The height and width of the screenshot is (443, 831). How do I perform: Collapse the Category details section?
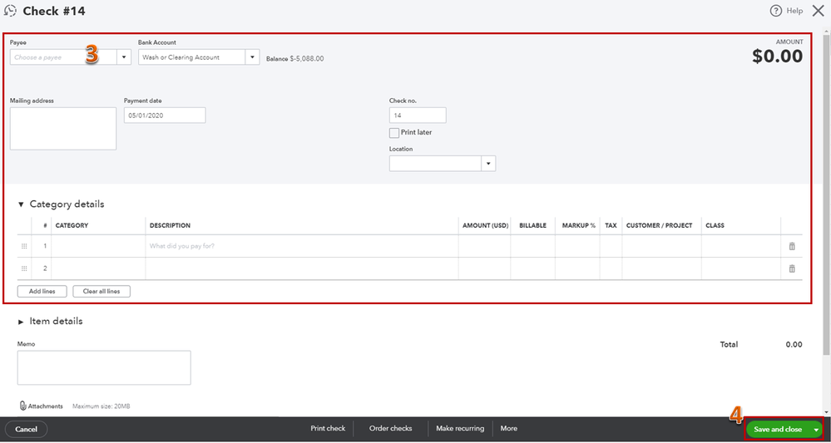pos(21,204)
